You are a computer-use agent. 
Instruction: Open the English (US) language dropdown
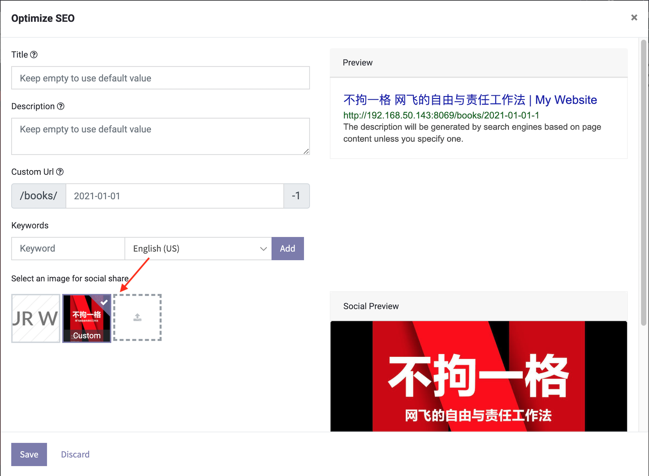198,249
